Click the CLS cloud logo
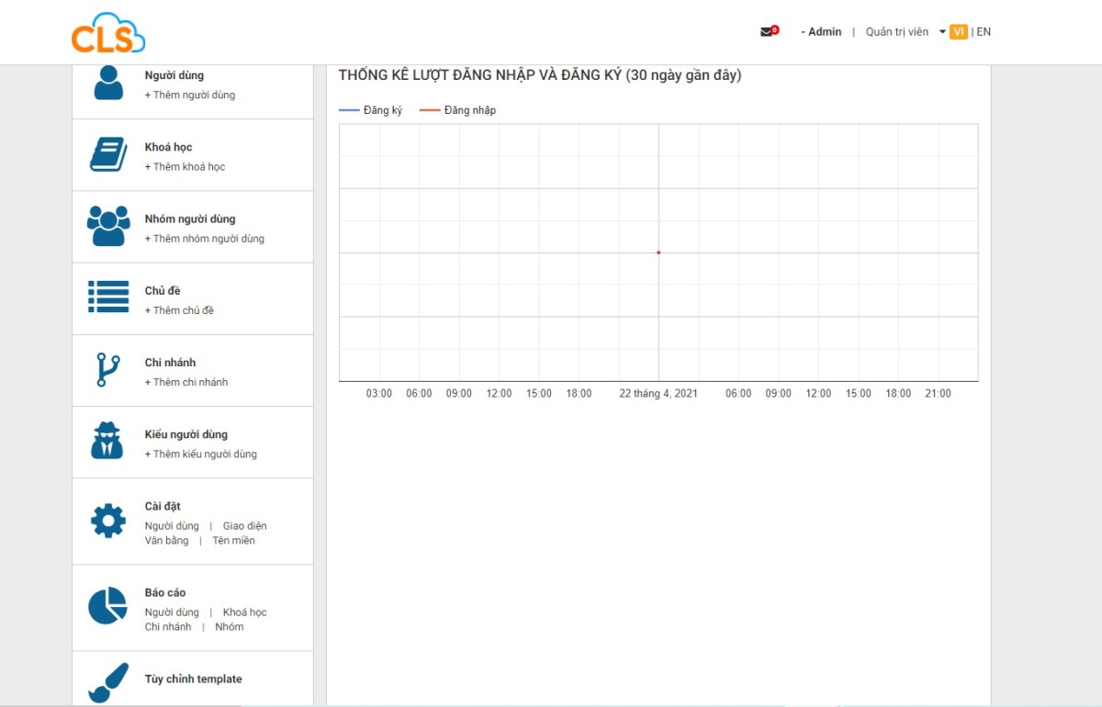The width and height of the screenshot is (1102, 707). [108, 33]
